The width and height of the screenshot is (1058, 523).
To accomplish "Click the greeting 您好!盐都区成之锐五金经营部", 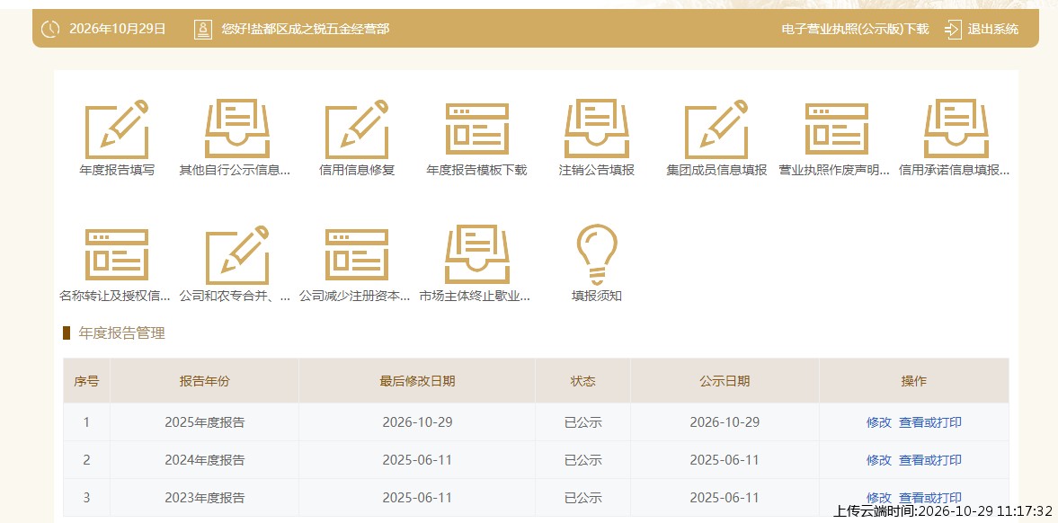I will tap(305, 29).
